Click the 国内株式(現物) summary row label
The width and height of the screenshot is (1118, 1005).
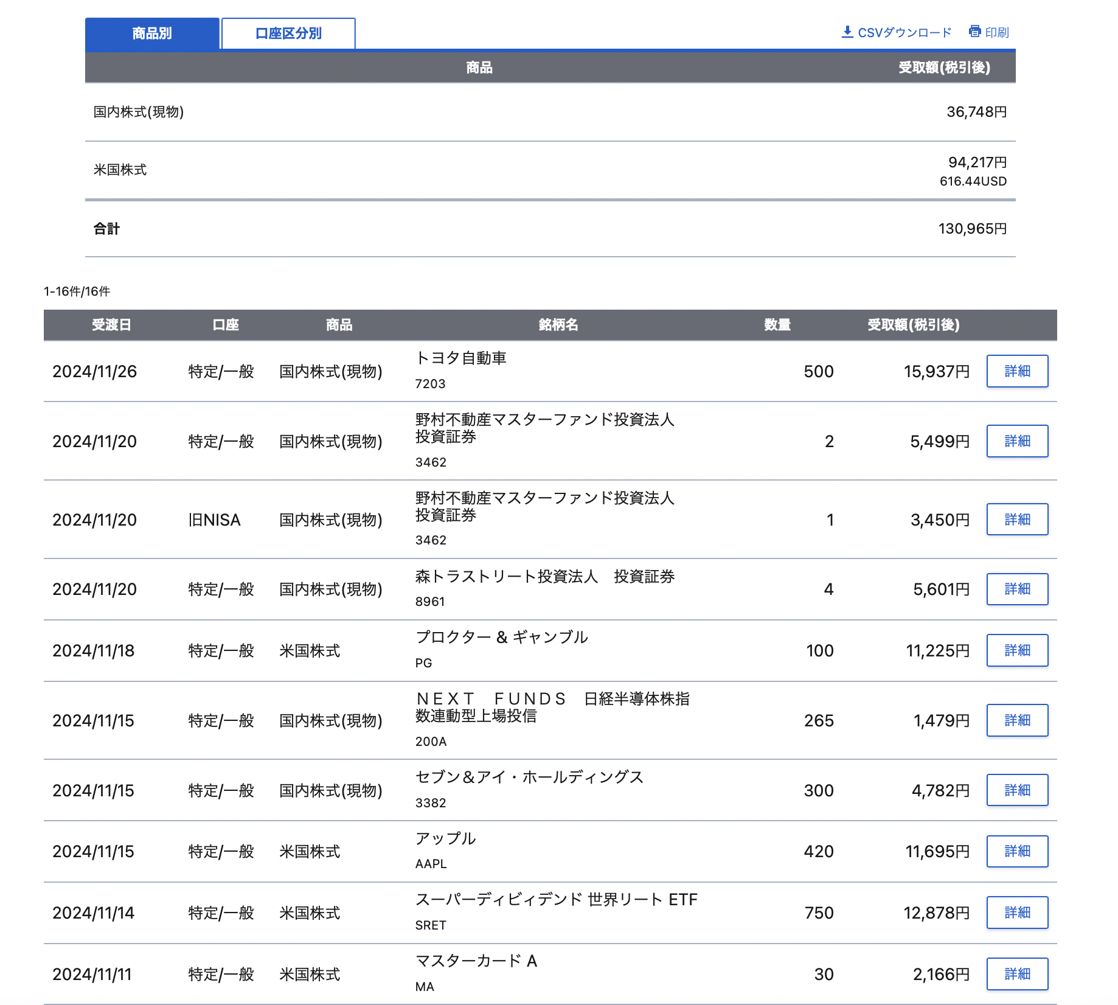[x=139, y=112]
